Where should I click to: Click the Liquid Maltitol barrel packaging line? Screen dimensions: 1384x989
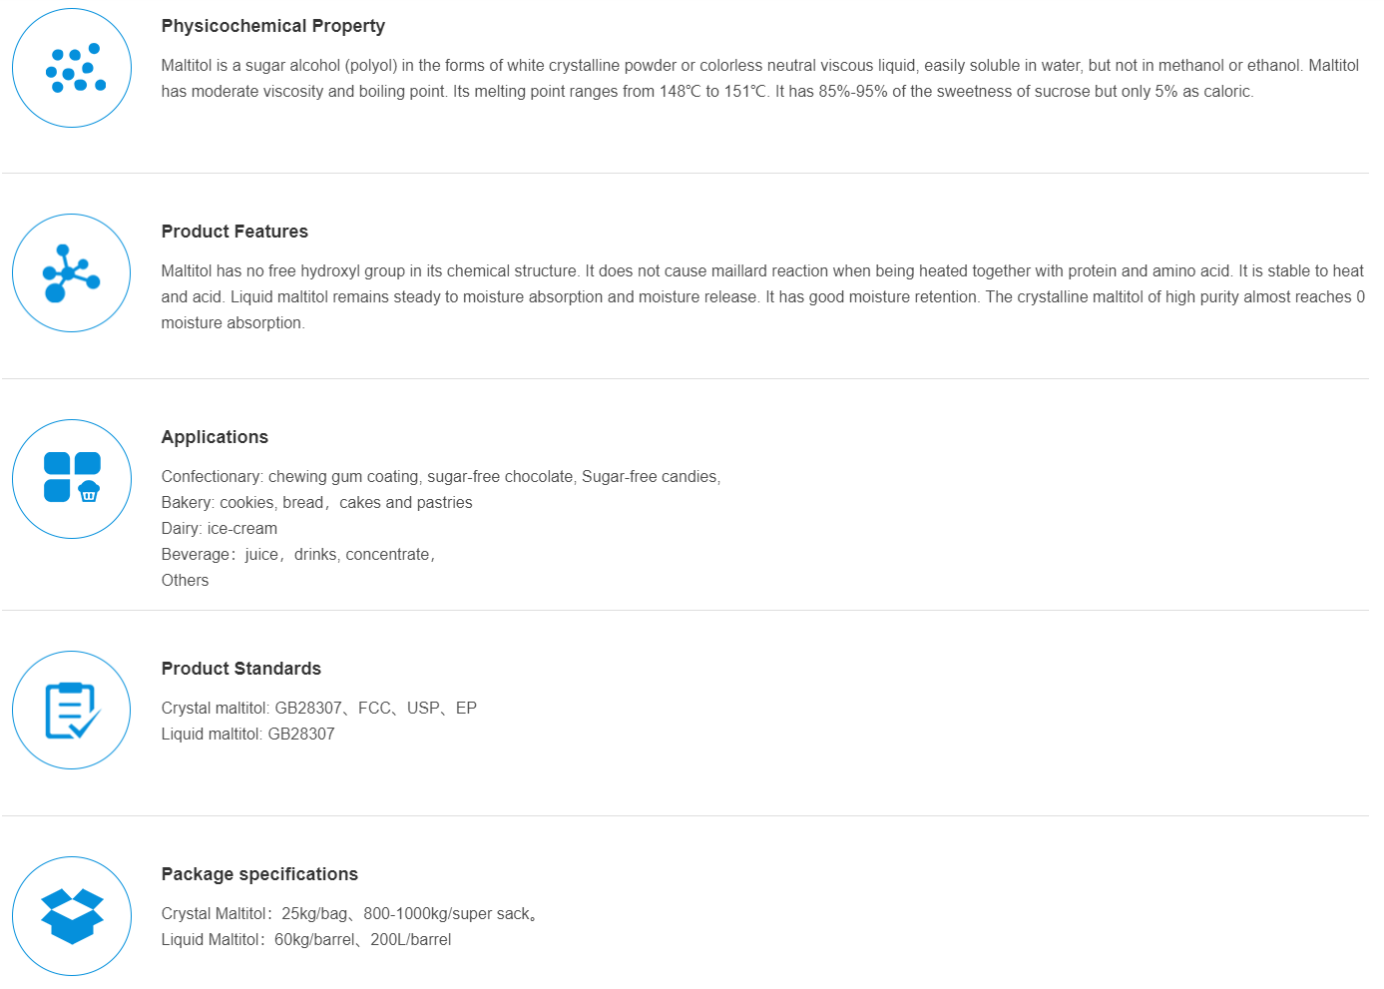(x=305, y=940)
